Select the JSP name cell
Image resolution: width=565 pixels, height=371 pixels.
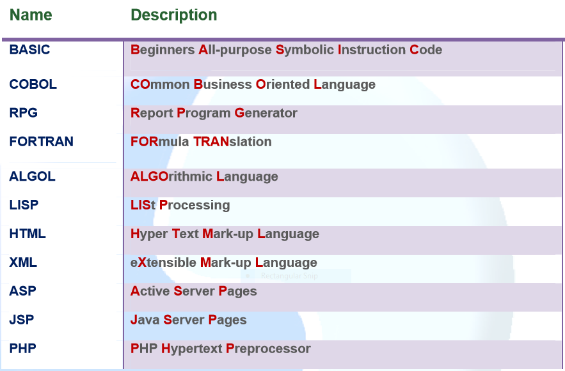click(x=22, y=319)
